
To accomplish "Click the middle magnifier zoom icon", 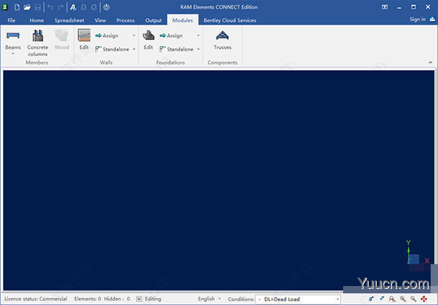I will 403,299.
